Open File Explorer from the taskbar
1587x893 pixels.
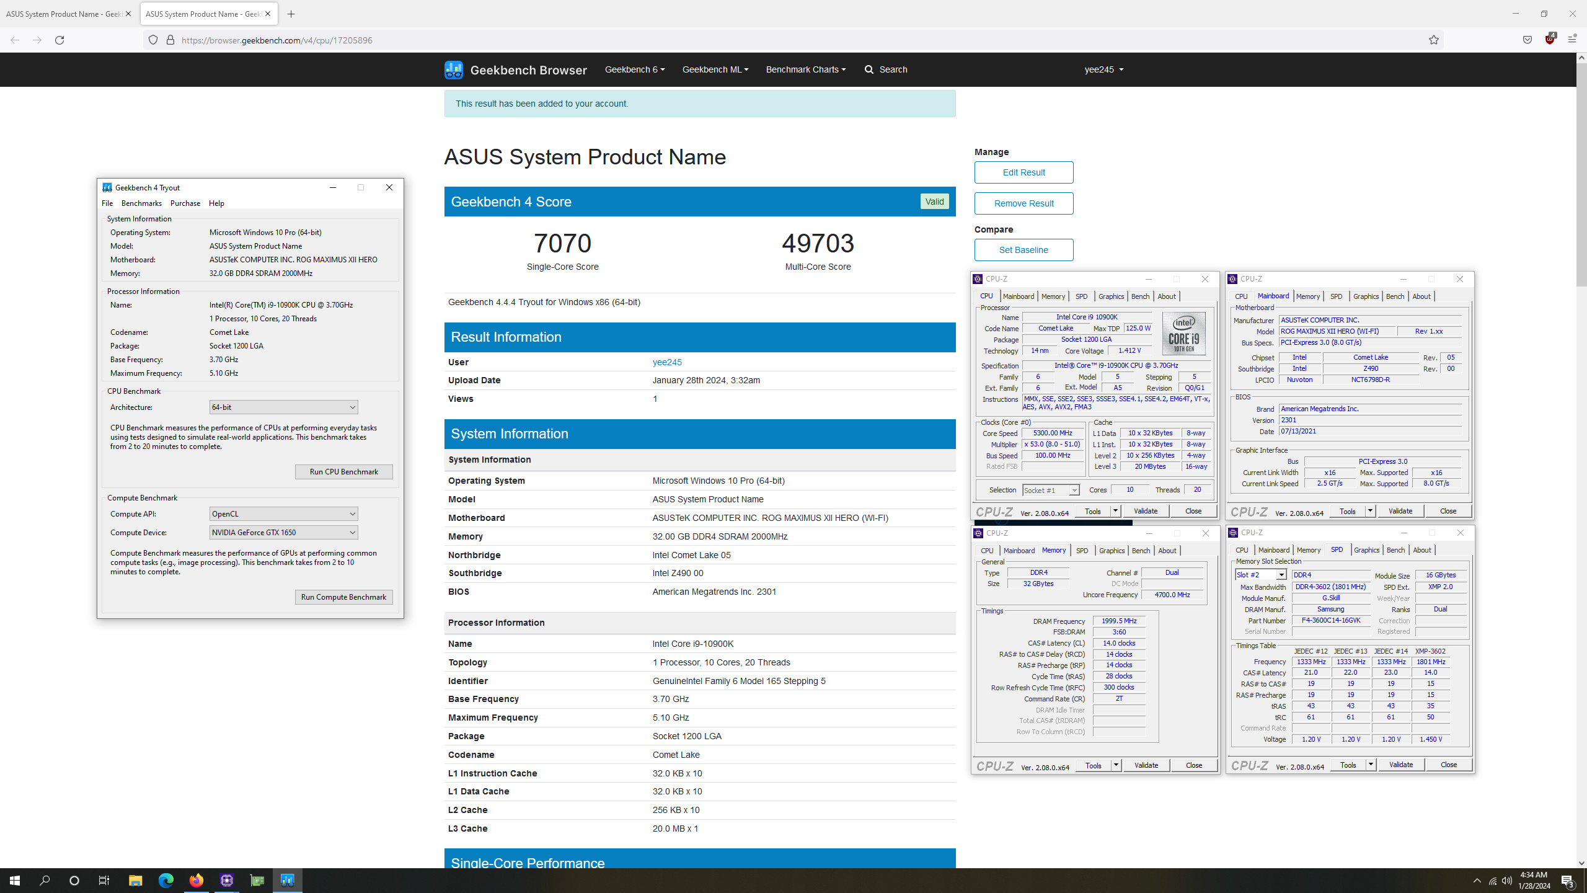pyautogui.click(x=135, y=880)
